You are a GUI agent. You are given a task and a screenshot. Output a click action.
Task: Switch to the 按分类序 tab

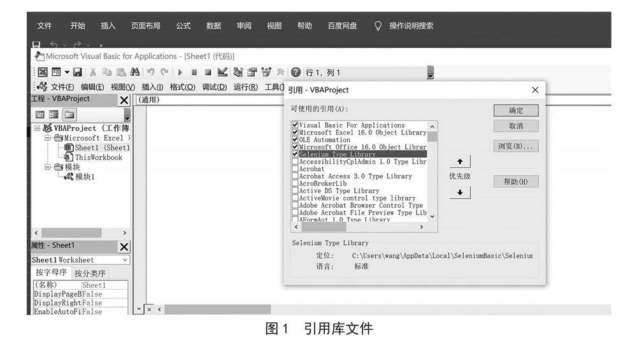click(90, 273)
